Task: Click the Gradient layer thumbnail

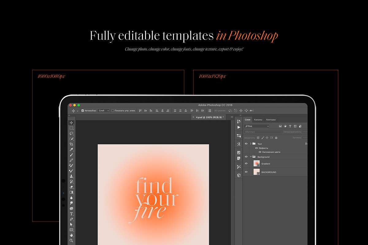Action: click(x=257, y=164)
